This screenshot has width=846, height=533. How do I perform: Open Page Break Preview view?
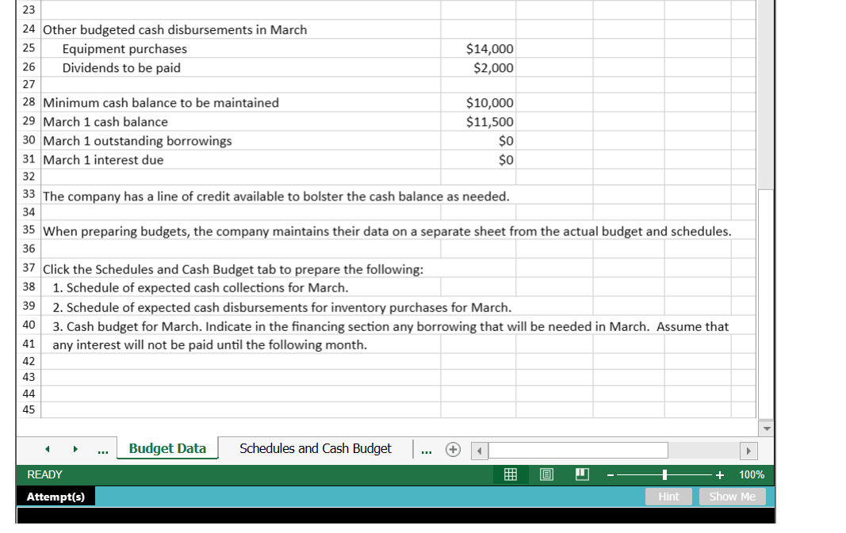coord(581,474)
